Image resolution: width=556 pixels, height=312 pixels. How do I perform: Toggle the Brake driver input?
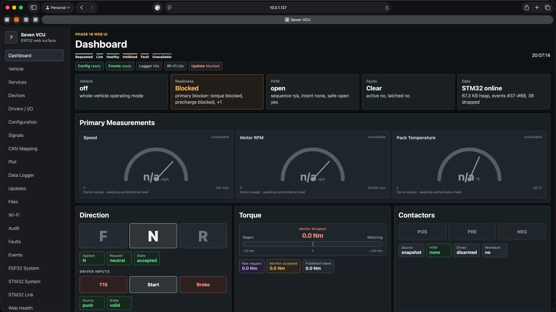point(203,285)
